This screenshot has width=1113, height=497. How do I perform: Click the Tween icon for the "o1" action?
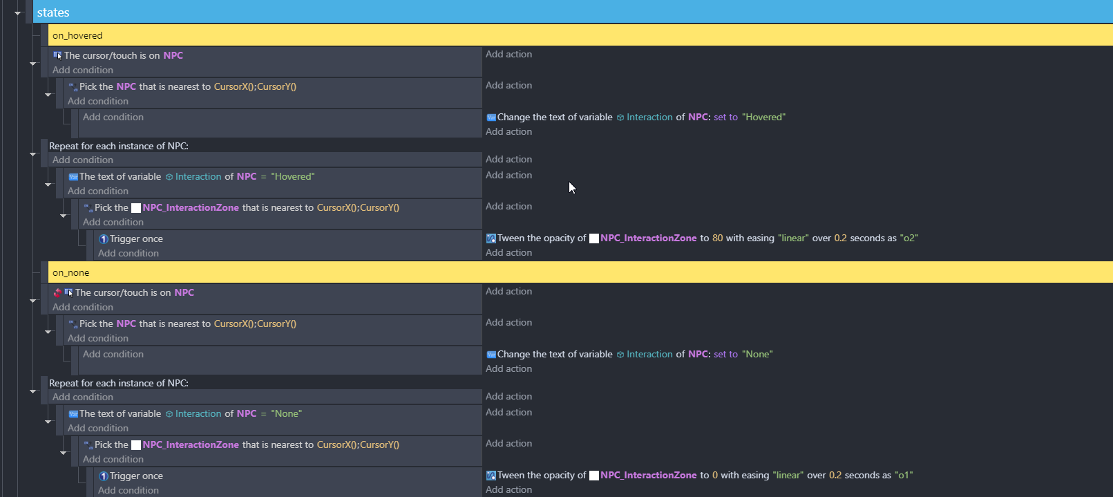pos(491,476)
